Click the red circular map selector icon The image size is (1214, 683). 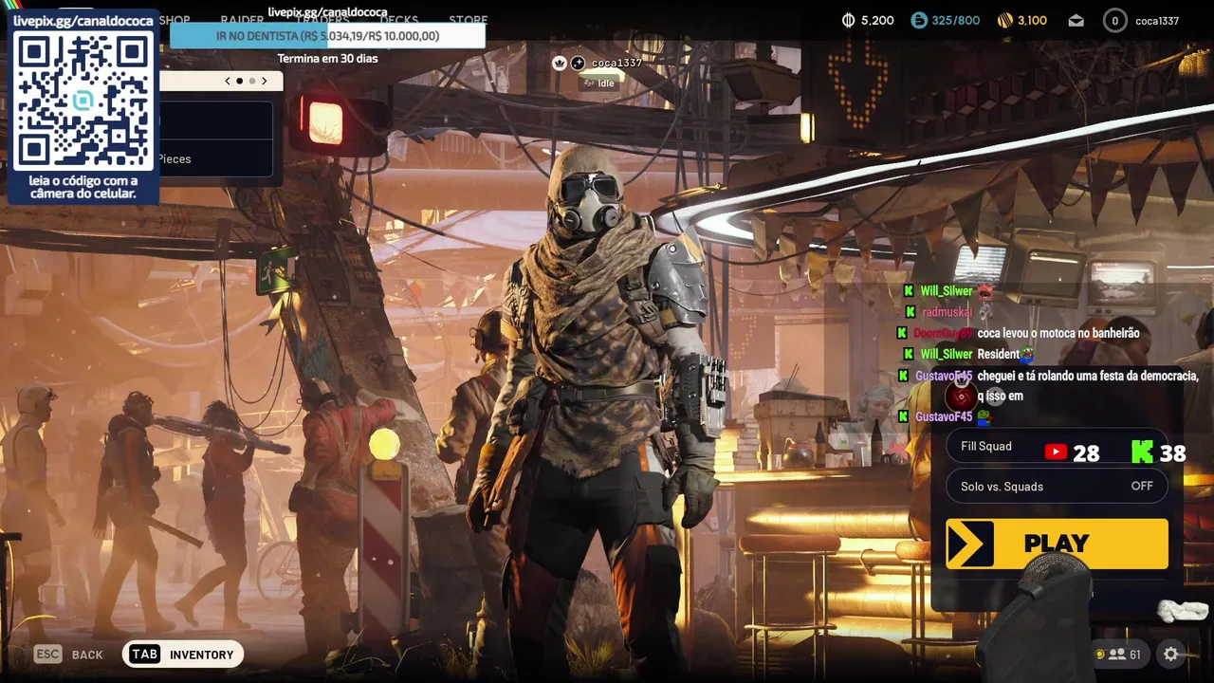pos(962,396)
